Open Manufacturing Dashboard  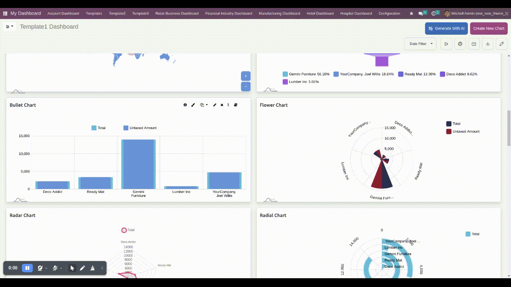[x=279, y=13]
